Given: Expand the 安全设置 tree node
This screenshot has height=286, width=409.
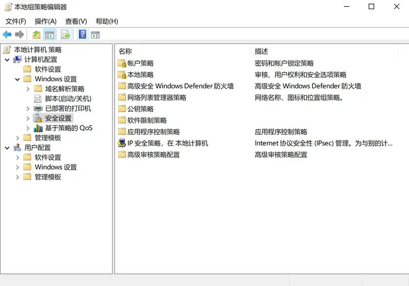Looking at the screenshot, I should click(x=28, y=118).
